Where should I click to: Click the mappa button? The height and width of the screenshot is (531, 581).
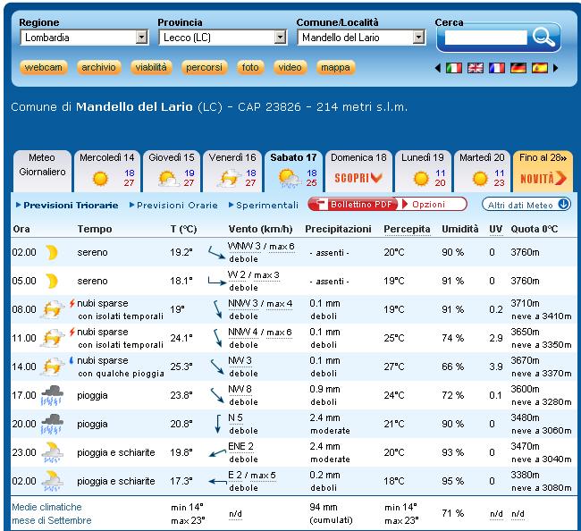pyautogui.click(x=336, y=67)
